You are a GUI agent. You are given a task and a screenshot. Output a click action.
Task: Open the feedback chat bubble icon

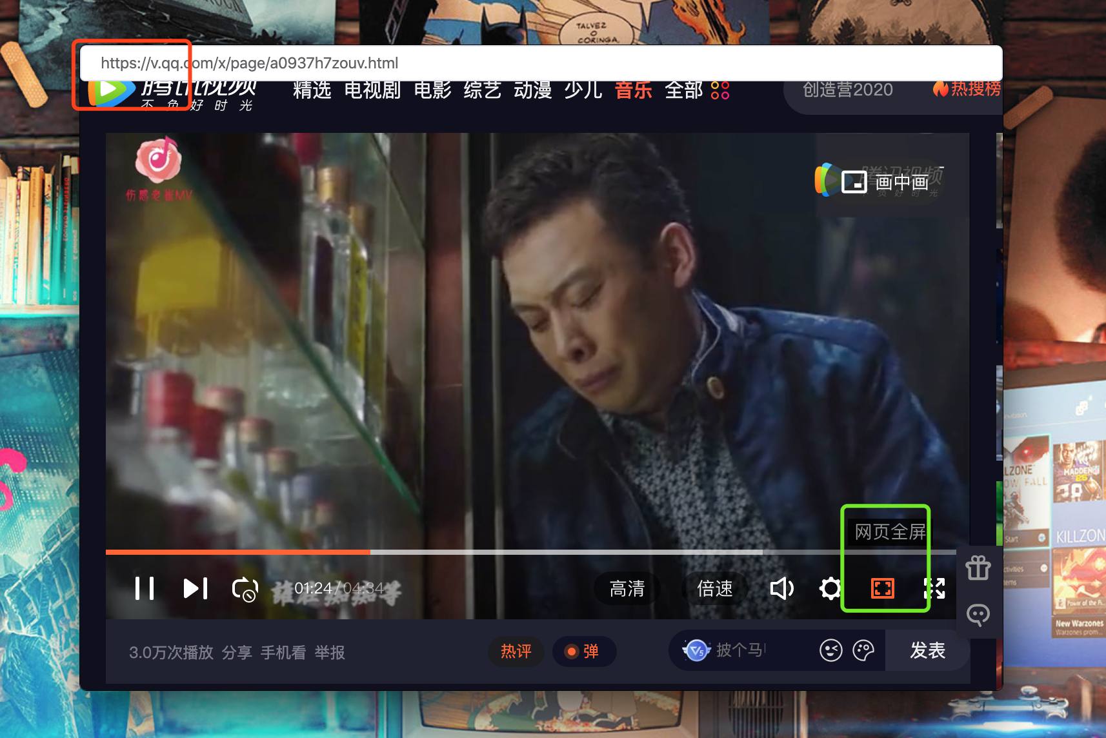pos(978,615)
